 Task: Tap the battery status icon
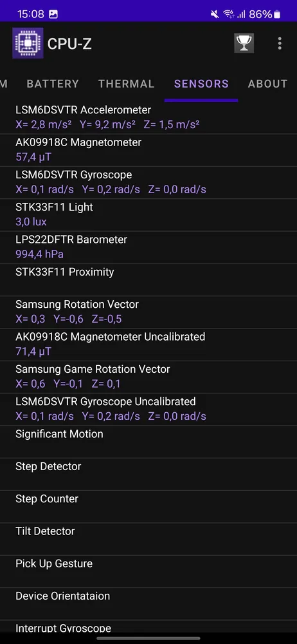277,14
